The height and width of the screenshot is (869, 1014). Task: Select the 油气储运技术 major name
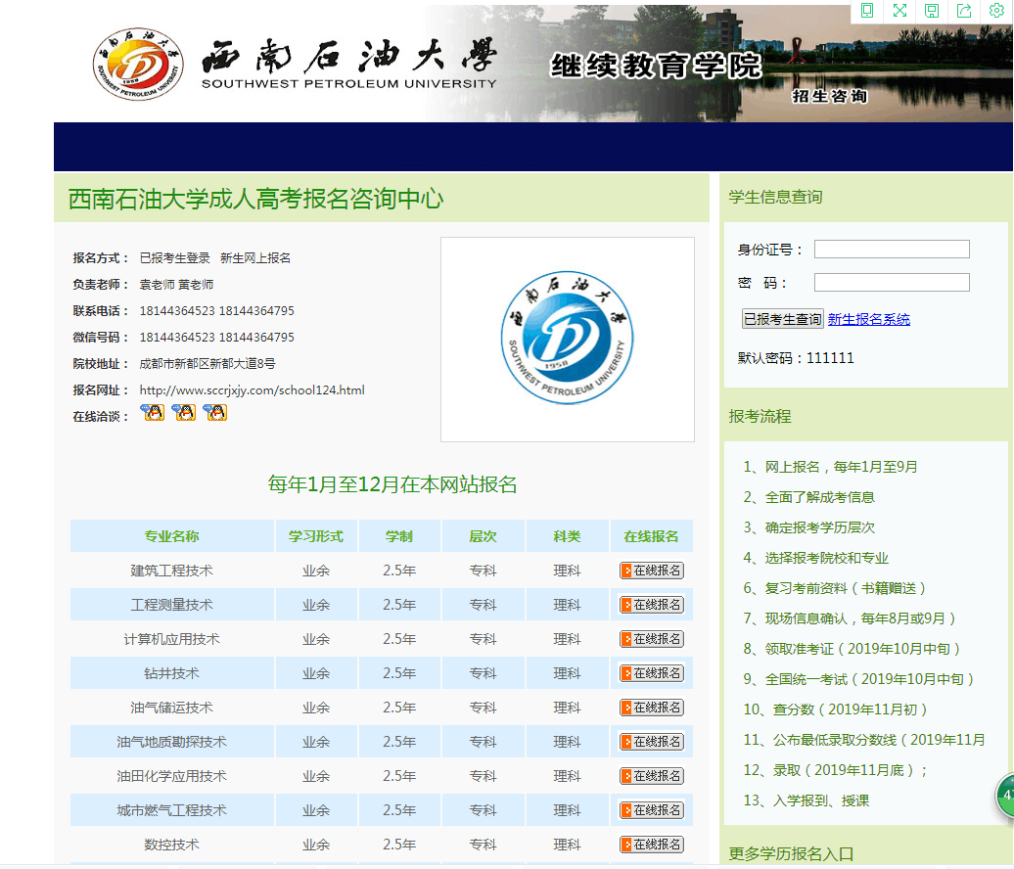click(171, 708)
